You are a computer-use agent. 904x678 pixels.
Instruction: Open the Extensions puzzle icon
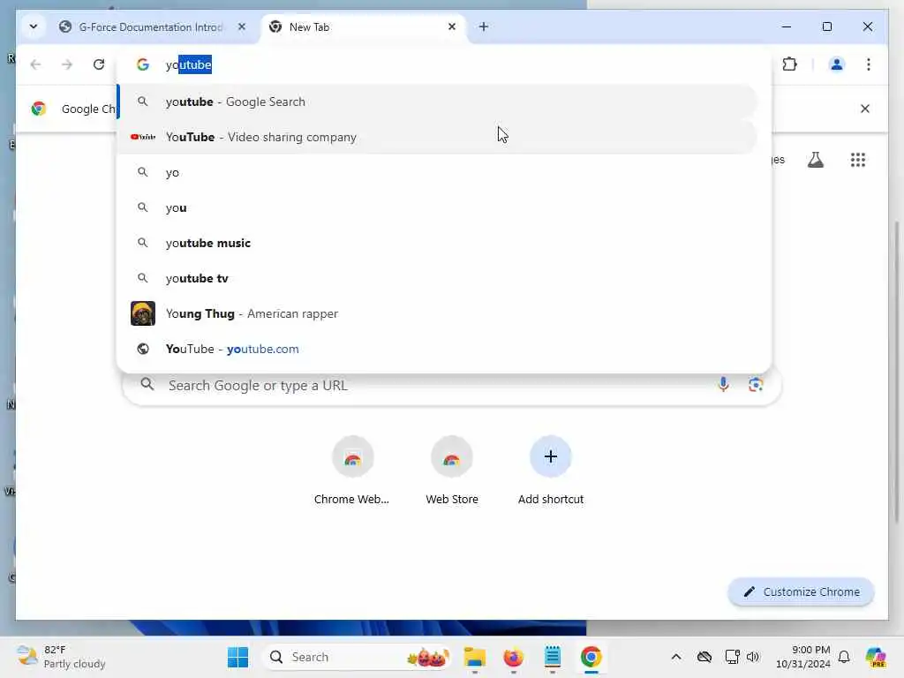tap(790, 64)
